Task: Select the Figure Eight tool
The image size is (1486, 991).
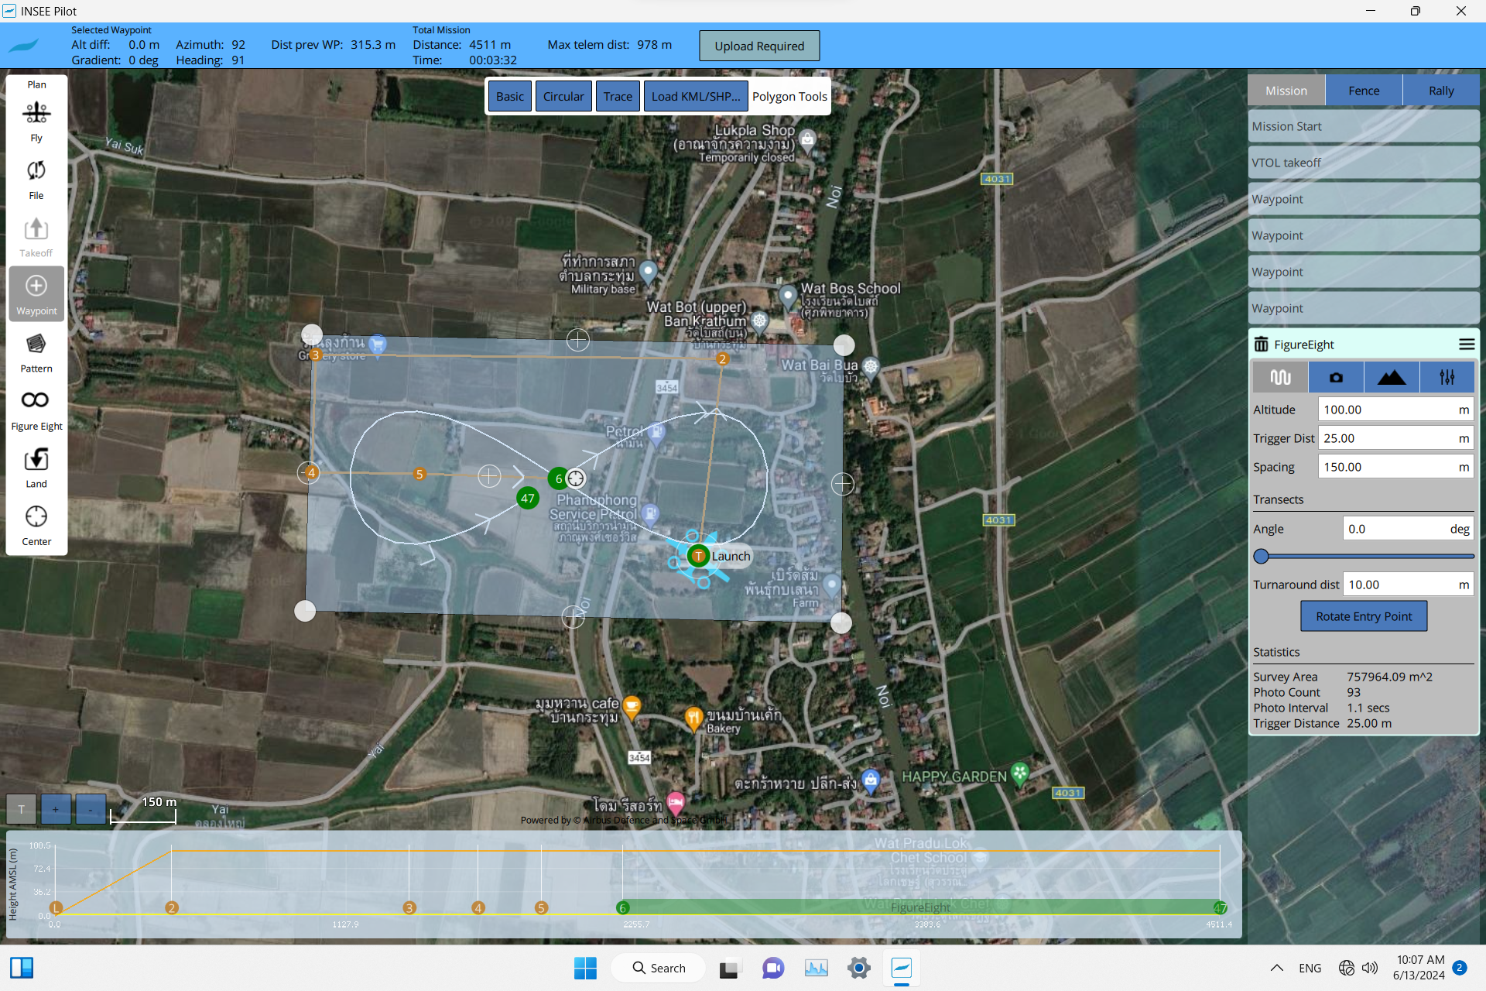Action: pyautogui.click(x=36, y=410)
